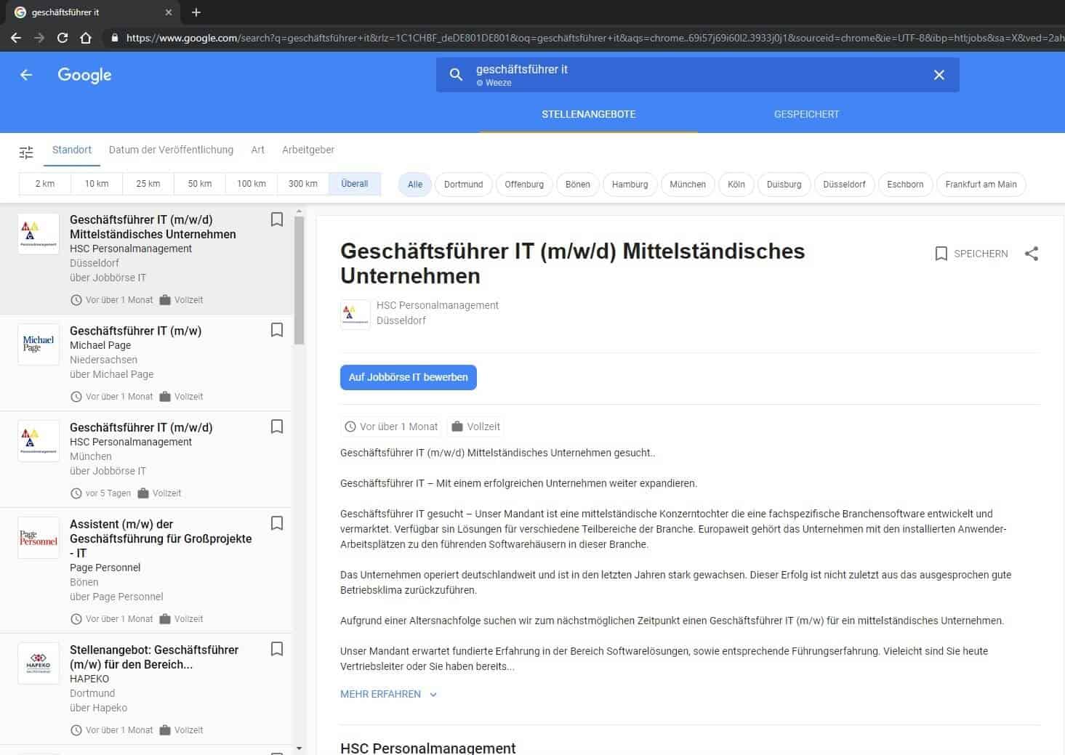Open Geschäftsführer IT (m/w) Michael Page listing
1065x755 pixels.
[x=145, y=363]
